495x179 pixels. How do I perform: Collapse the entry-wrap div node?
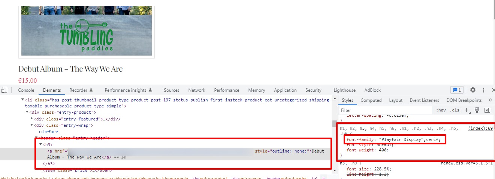pyautogui.click(x=32, y=125)
